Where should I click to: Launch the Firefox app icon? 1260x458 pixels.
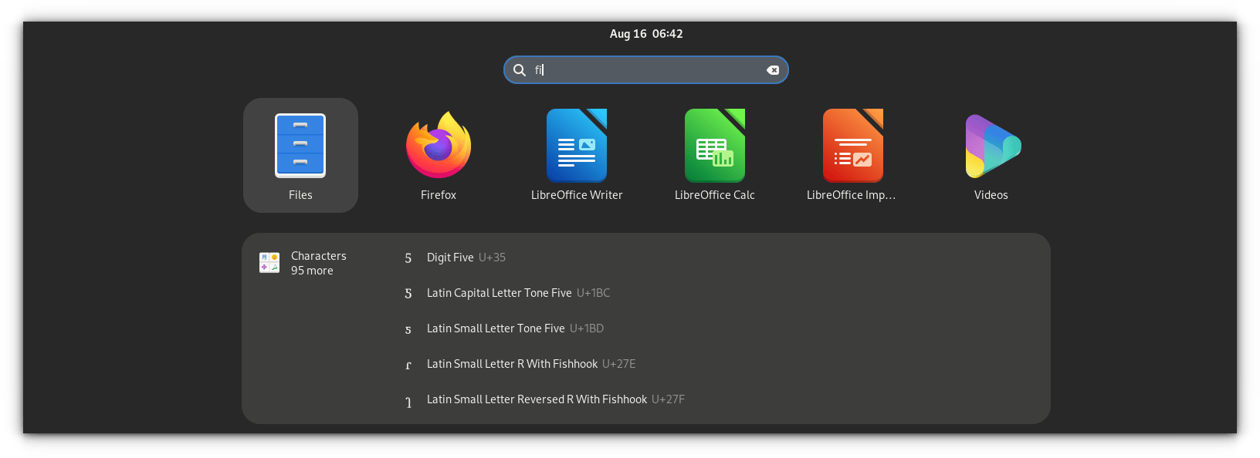[x=439, y=145]
